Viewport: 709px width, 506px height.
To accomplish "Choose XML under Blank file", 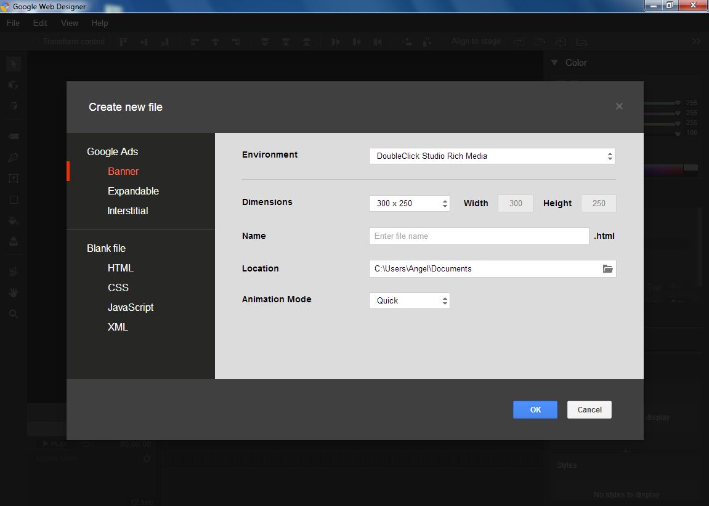I will pyautogui.click(x=118, y=327).
